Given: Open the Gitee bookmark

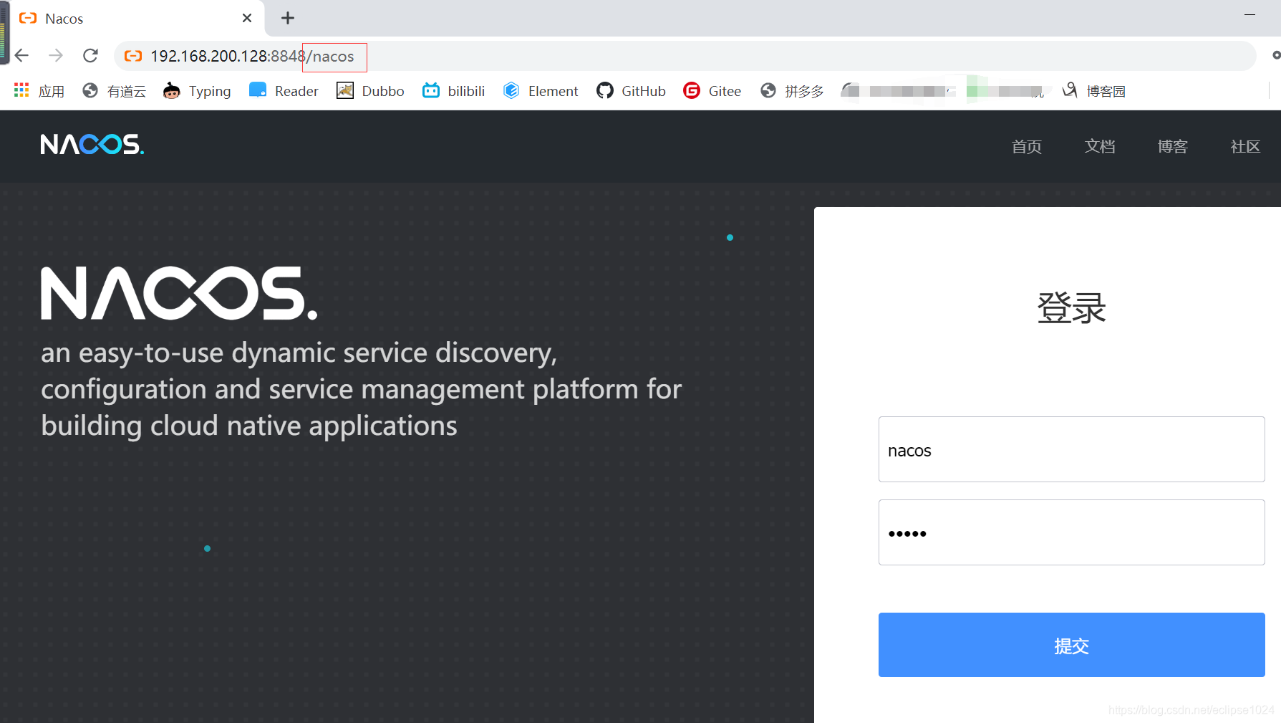Looking at the screenshot, I should (x=712, y=91).
